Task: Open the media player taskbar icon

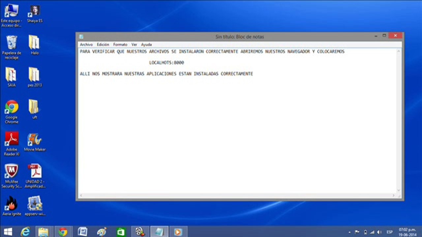Action: point(178,232)
